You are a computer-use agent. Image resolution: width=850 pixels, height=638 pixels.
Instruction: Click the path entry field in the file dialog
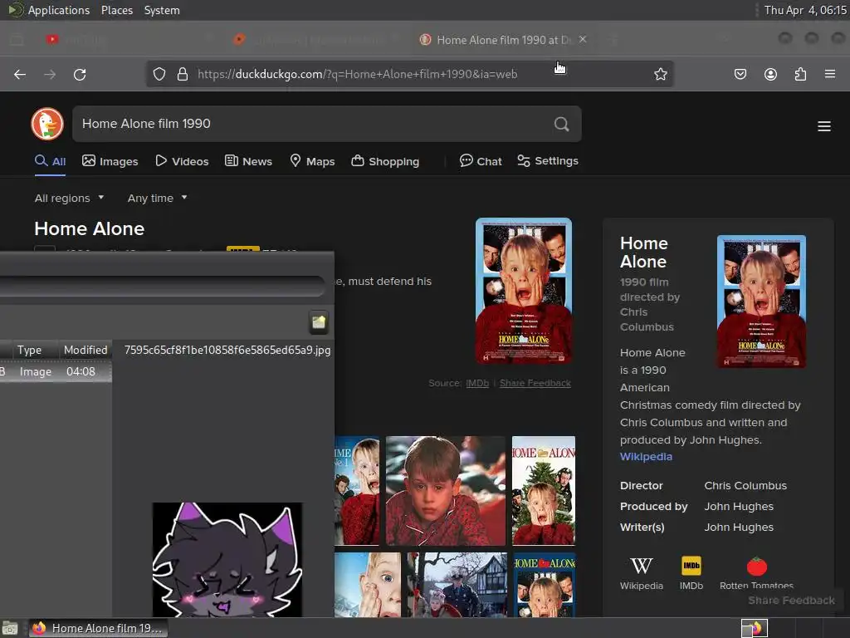click(163, 286)
